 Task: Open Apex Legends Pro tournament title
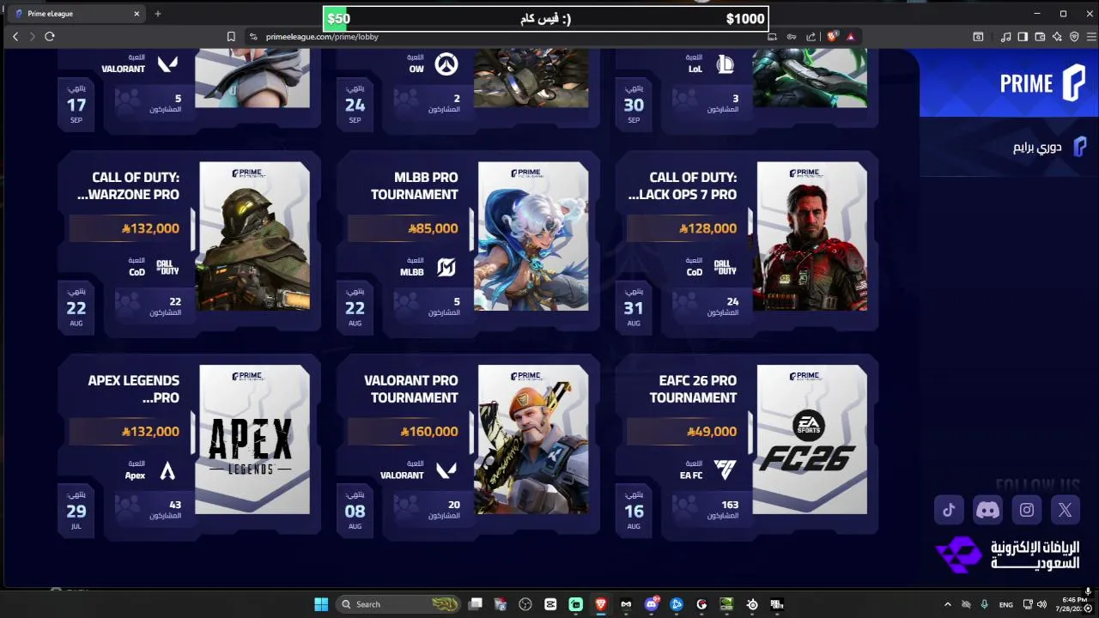pyautogui.click(x=134, y=389)
